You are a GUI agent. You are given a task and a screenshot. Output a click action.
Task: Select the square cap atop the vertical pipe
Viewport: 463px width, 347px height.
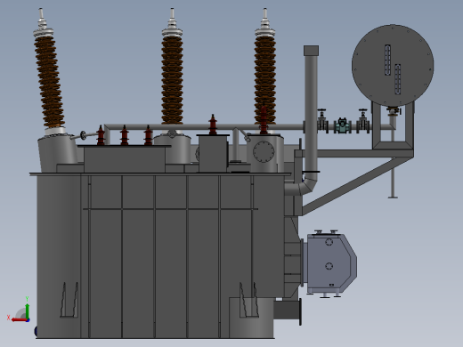point(311,51)
